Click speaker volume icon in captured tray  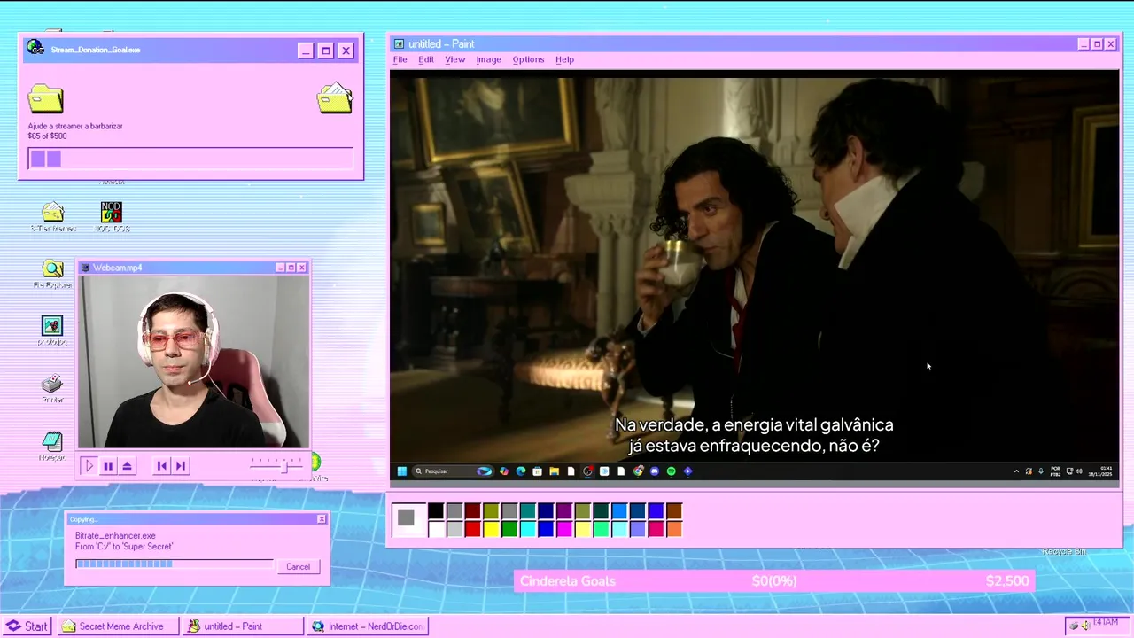(1079, 471)
